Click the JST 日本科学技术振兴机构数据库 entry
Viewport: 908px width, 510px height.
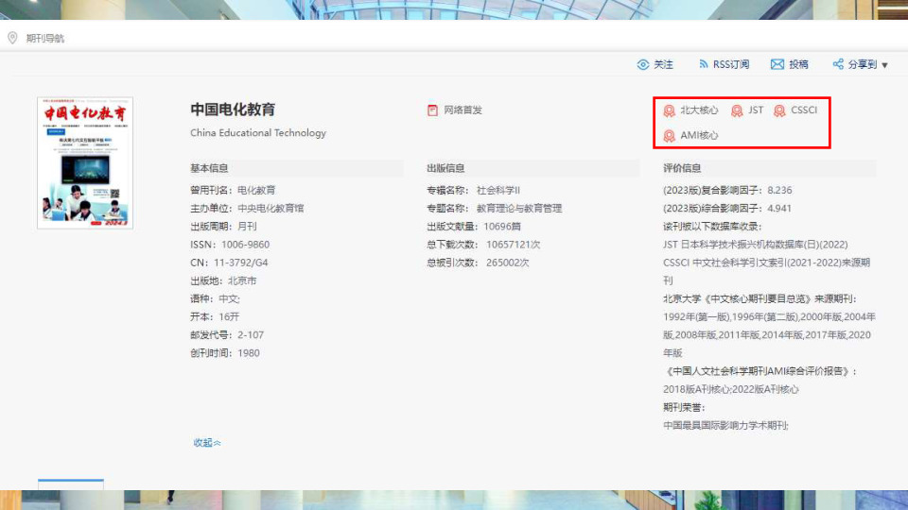click(755, 245)
